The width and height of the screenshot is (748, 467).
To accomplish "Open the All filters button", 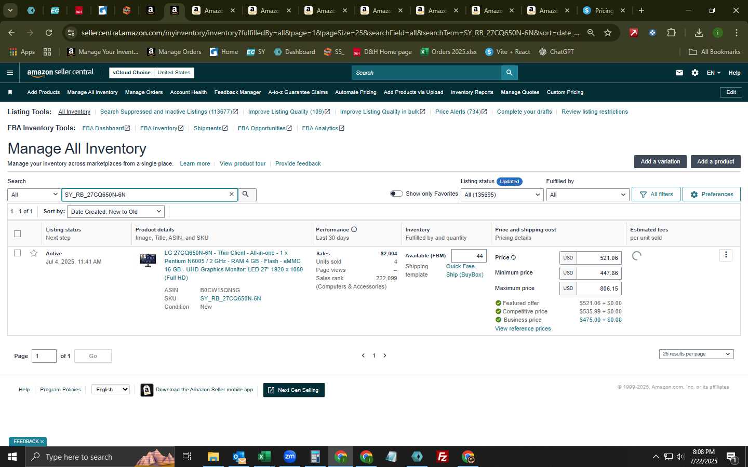I will point(656,194).
